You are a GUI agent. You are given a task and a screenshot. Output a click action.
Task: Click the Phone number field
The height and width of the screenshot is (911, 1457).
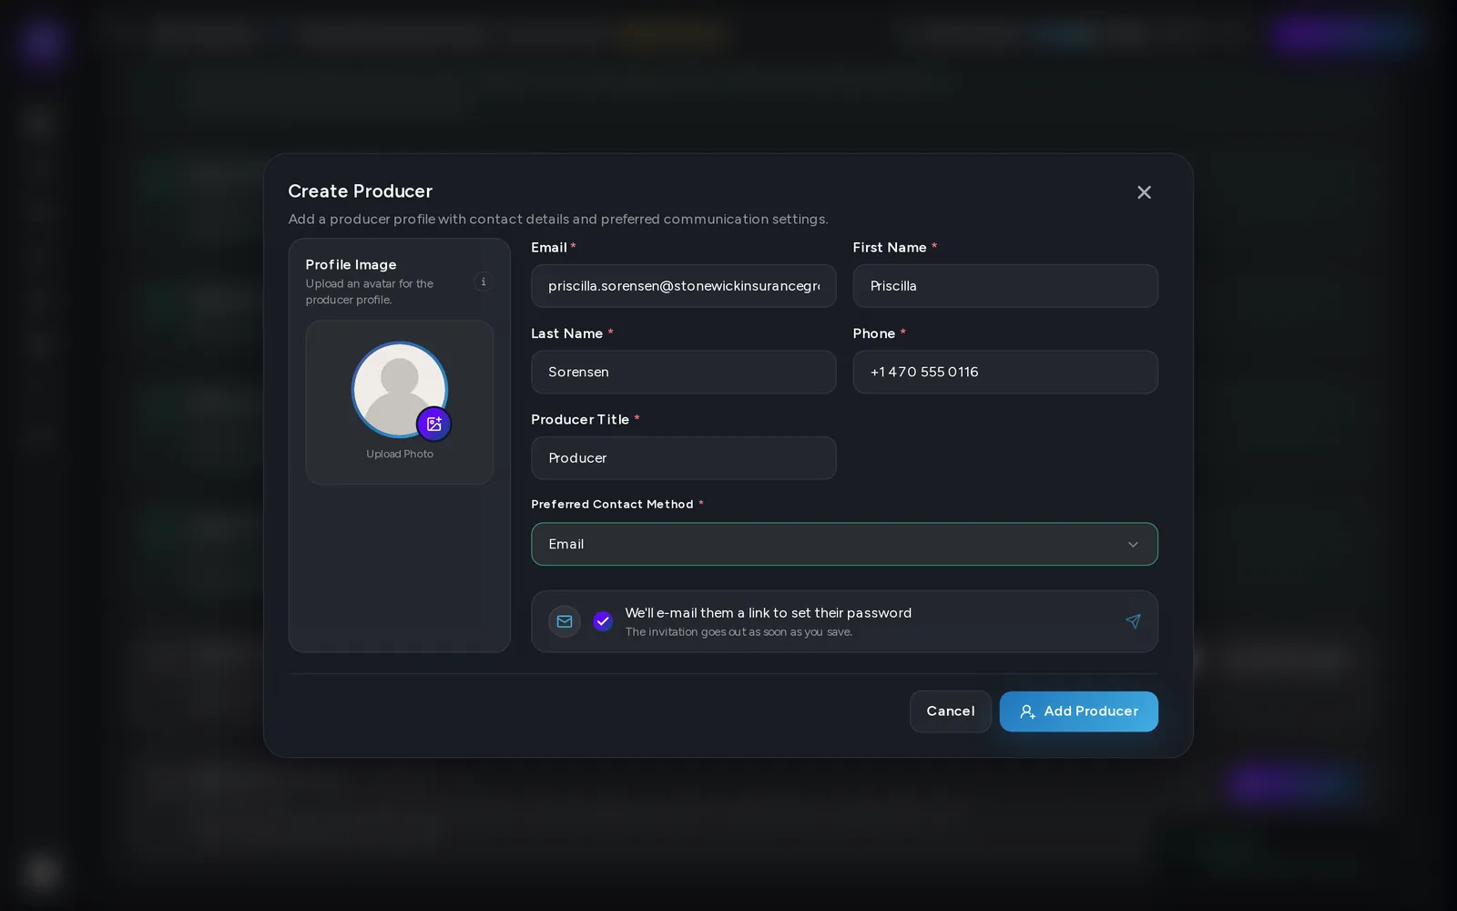click(1005, 372)
